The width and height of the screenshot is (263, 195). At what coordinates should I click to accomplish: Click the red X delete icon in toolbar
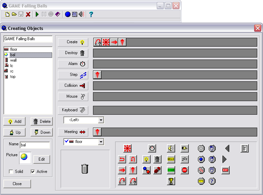(x=28, y=14)
